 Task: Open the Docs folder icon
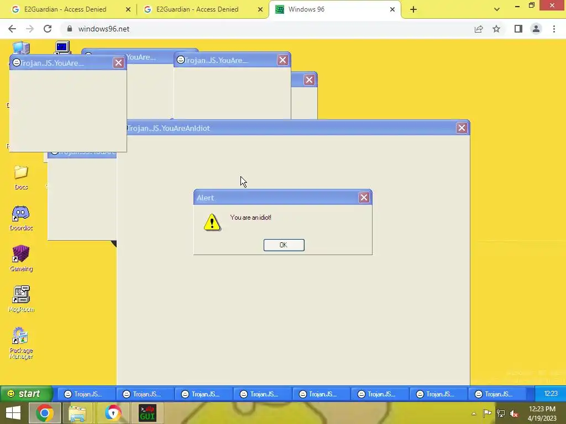coord(21,177)
